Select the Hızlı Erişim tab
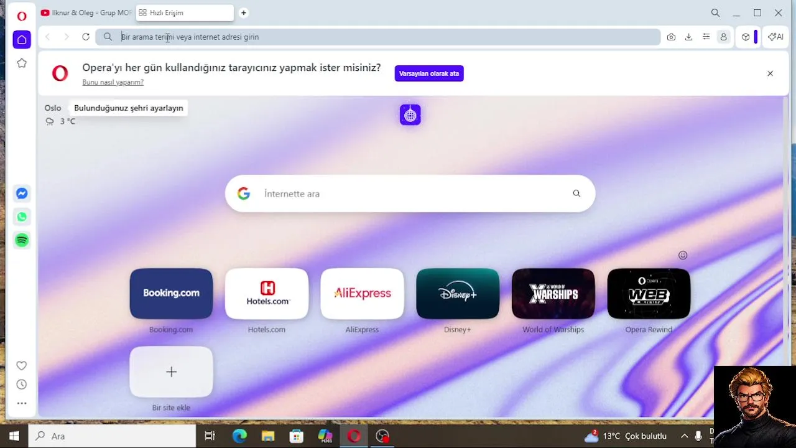This screenshot has width=796, height=448. tap(184, 12)
